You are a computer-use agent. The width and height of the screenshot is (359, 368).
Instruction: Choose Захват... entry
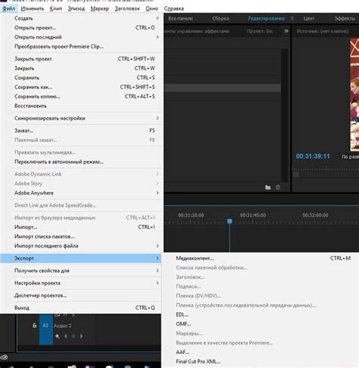click(x=81, y=130)
